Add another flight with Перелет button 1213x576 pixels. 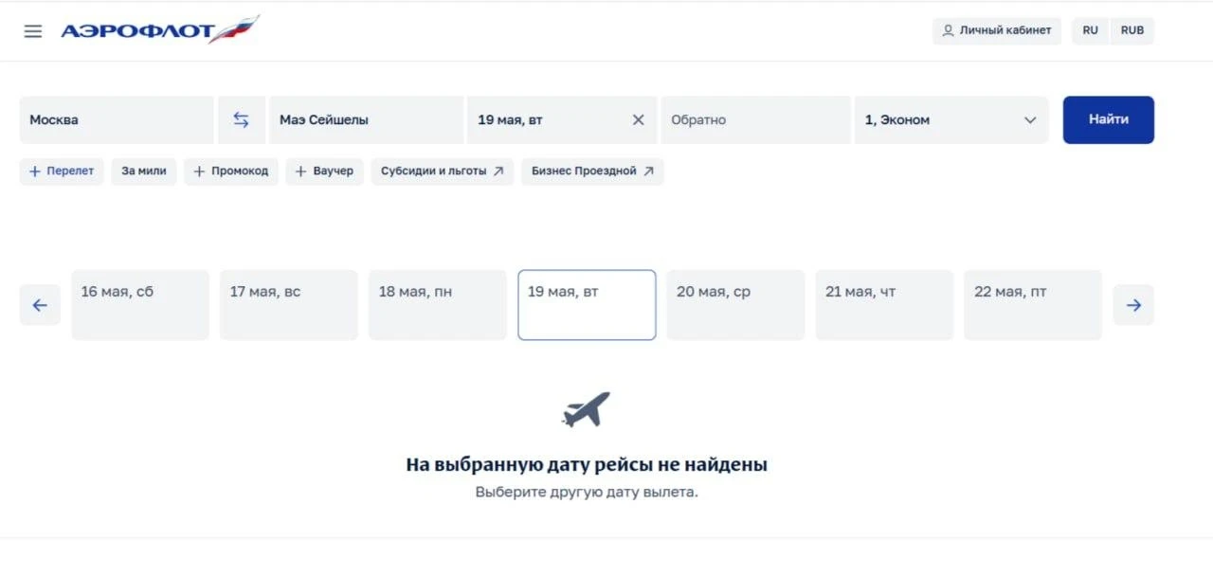point(62,171)
